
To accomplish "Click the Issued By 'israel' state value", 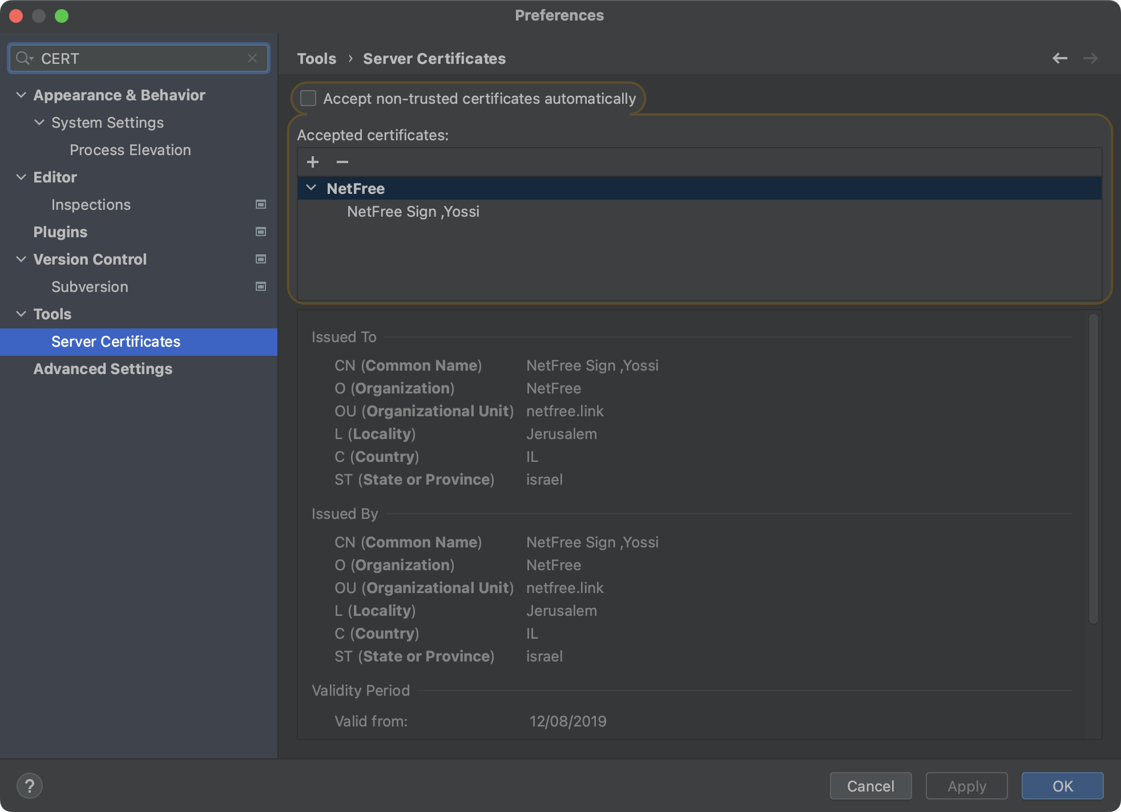I will (545, 656).
